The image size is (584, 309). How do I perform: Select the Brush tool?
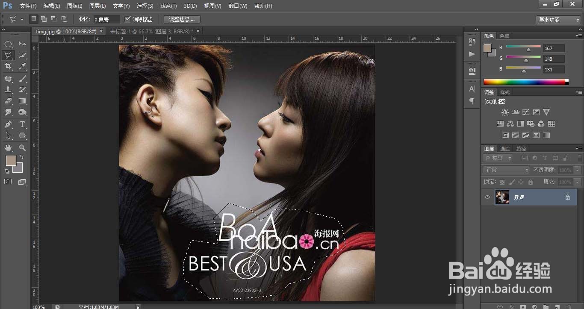22,79
